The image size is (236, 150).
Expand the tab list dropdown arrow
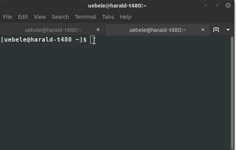tap(228, 30)
